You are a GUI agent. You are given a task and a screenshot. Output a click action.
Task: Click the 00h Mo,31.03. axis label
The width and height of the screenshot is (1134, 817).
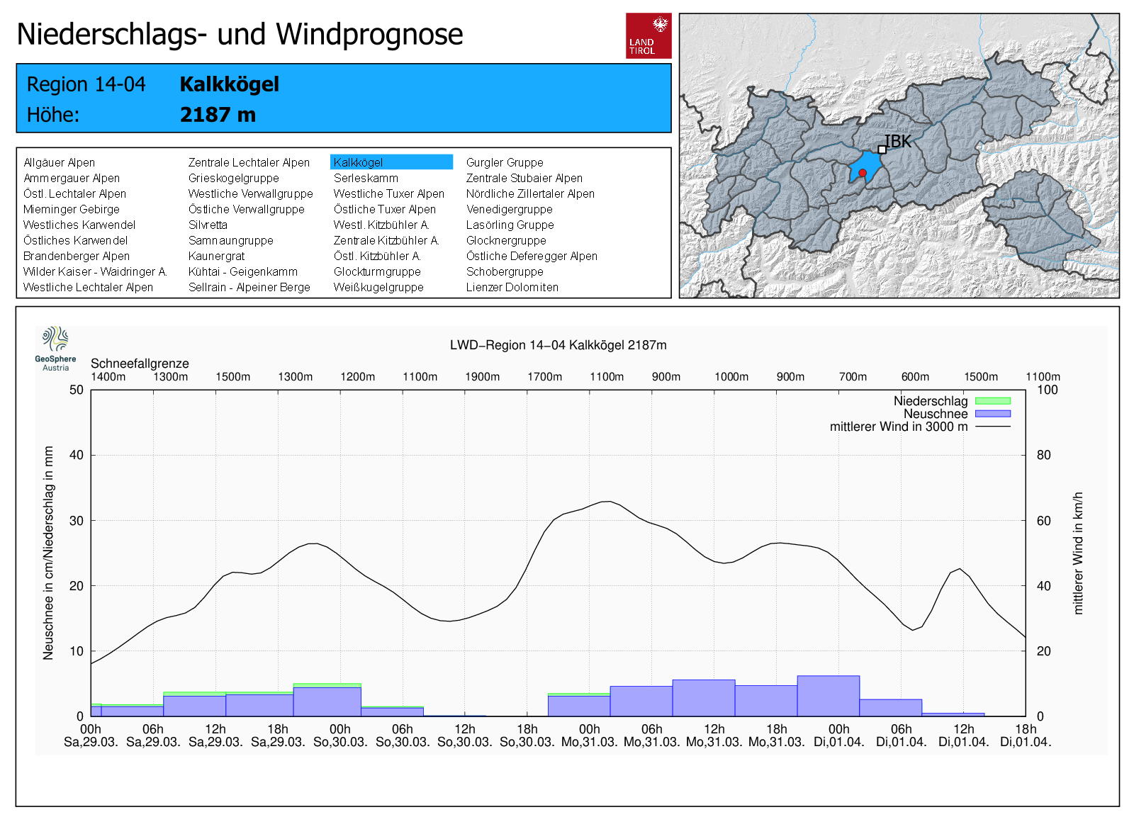pyautogui.click(x=590, y=736)
